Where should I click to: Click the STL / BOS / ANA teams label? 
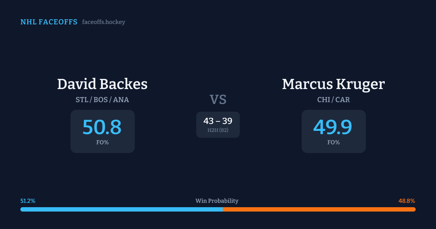pos(102,100)
